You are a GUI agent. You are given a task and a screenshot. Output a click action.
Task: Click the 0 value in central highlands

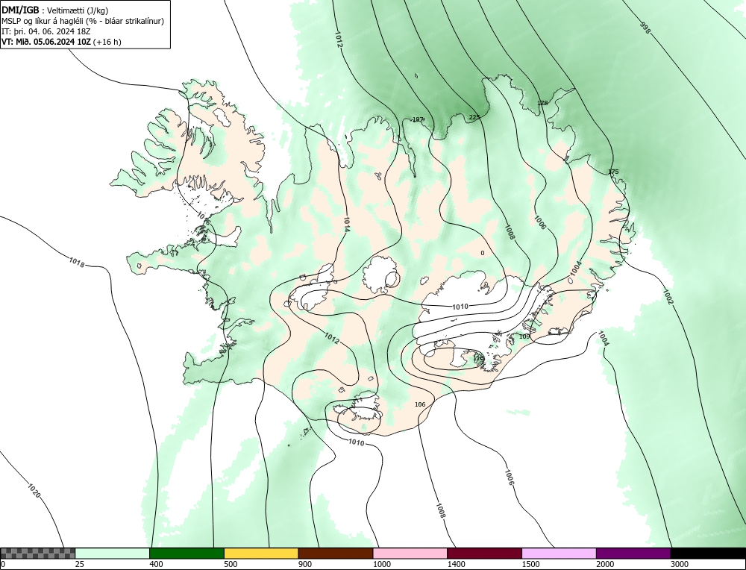click(x=483, y=253)
